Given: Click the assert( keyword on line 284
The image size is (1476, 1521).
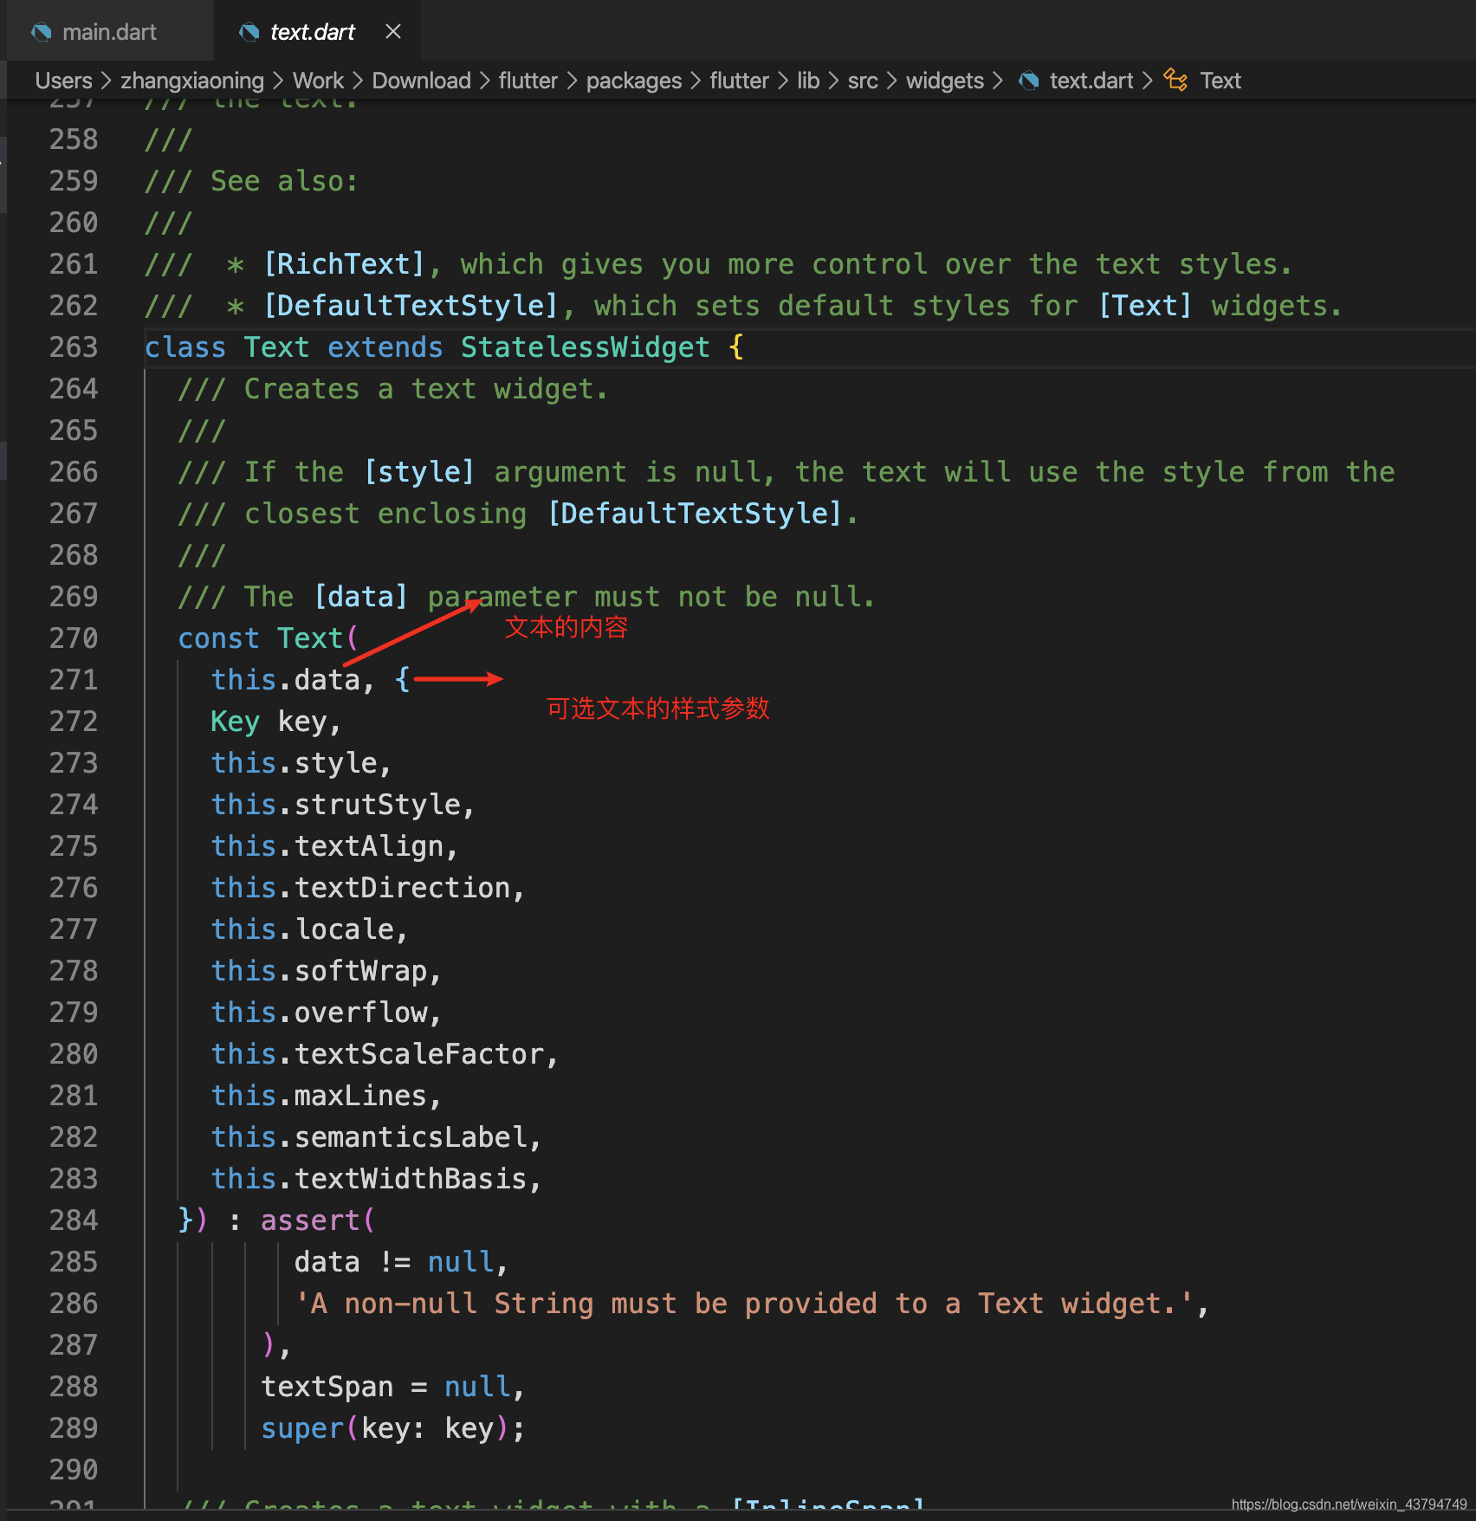Looking at the screenshot, I should [318, 1220].
